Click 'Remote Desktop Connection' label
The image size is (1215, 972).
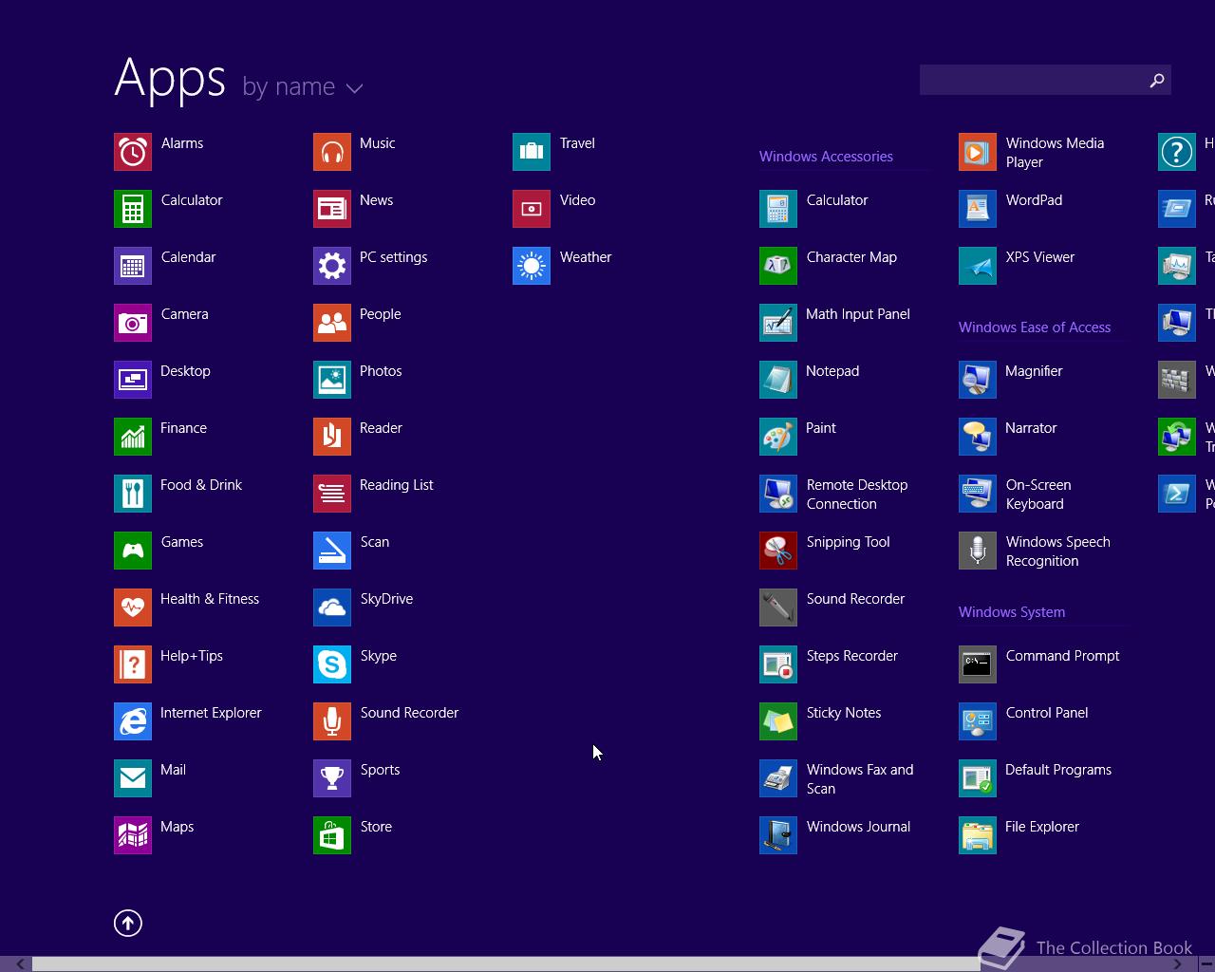(x=857, y=495)
